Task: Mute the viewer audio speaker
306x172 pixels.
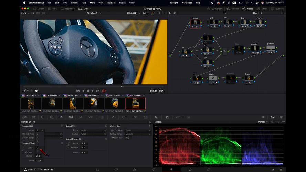Action: click(x=37, y=91)
